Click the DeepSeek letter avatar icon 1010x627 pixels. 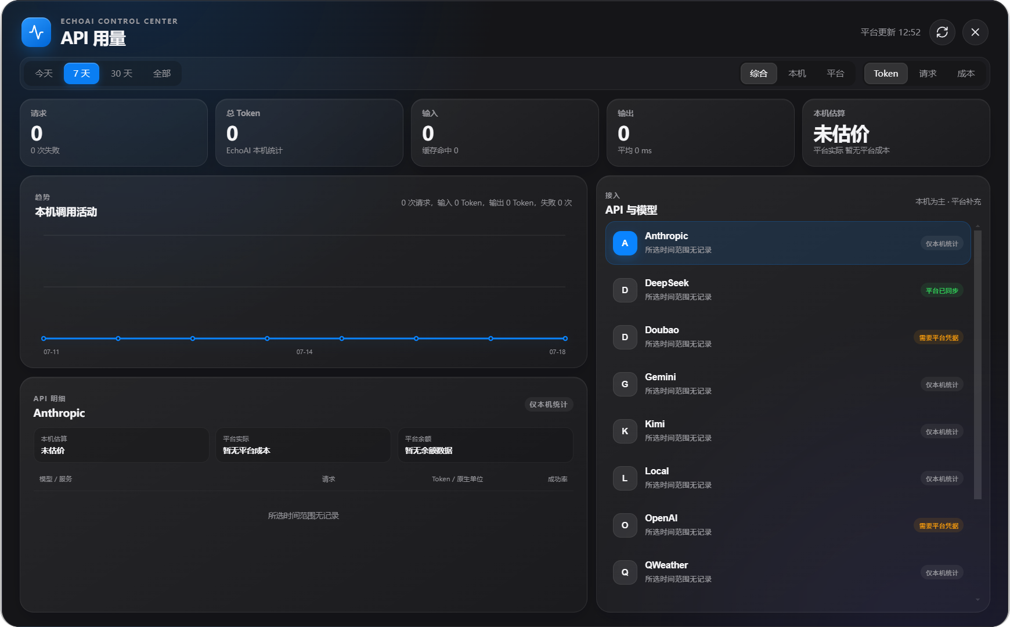click(x=625, y=290)
